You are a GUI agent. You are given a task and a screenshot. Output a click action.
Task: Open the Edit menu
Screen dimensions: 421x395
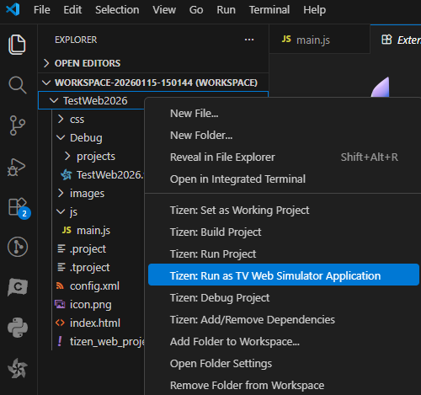click(x=72, y=10)
